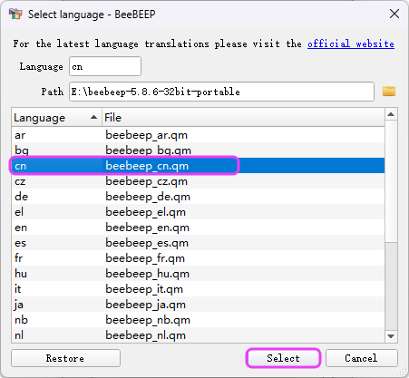Image resolution: width=409 pixels, height=378 pixels.
Task: Select the ja language row
Action: tap(199, 305)
